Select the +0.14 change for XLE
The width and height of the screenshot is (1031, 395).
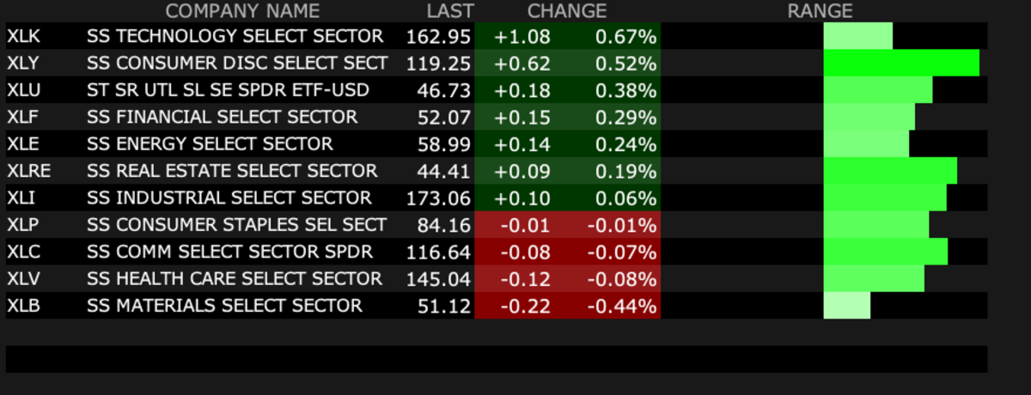pos(524,144)
